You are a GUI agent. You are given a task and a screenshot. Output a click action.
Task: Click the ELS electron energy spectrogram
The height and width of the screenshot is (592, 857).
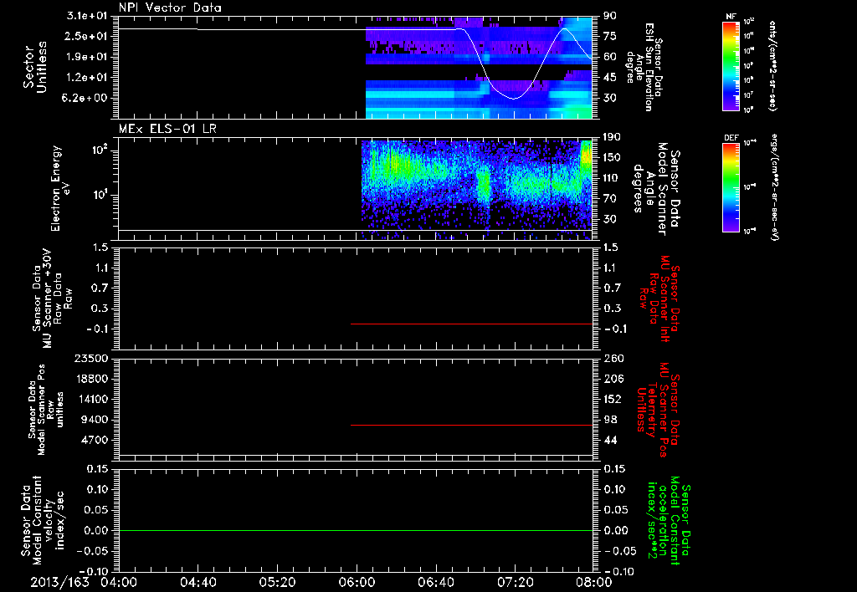tap(476, 190)
